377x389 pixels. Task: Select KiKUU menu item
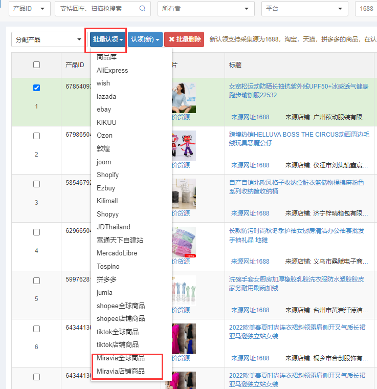(106, 122)
